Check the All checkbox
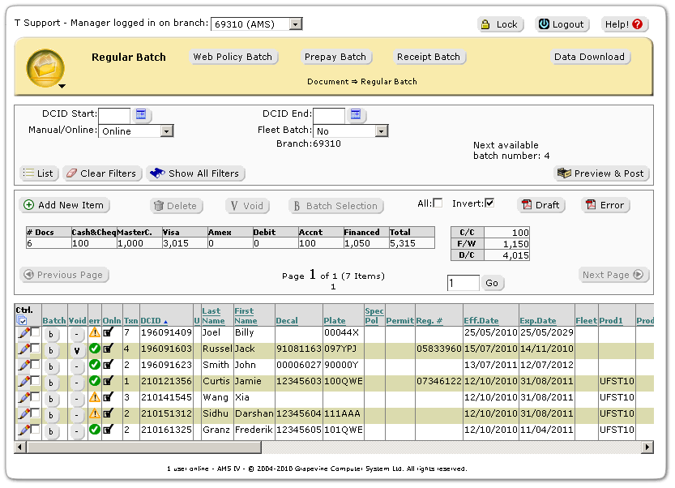675x488 pixels. (x=438, y=203)
